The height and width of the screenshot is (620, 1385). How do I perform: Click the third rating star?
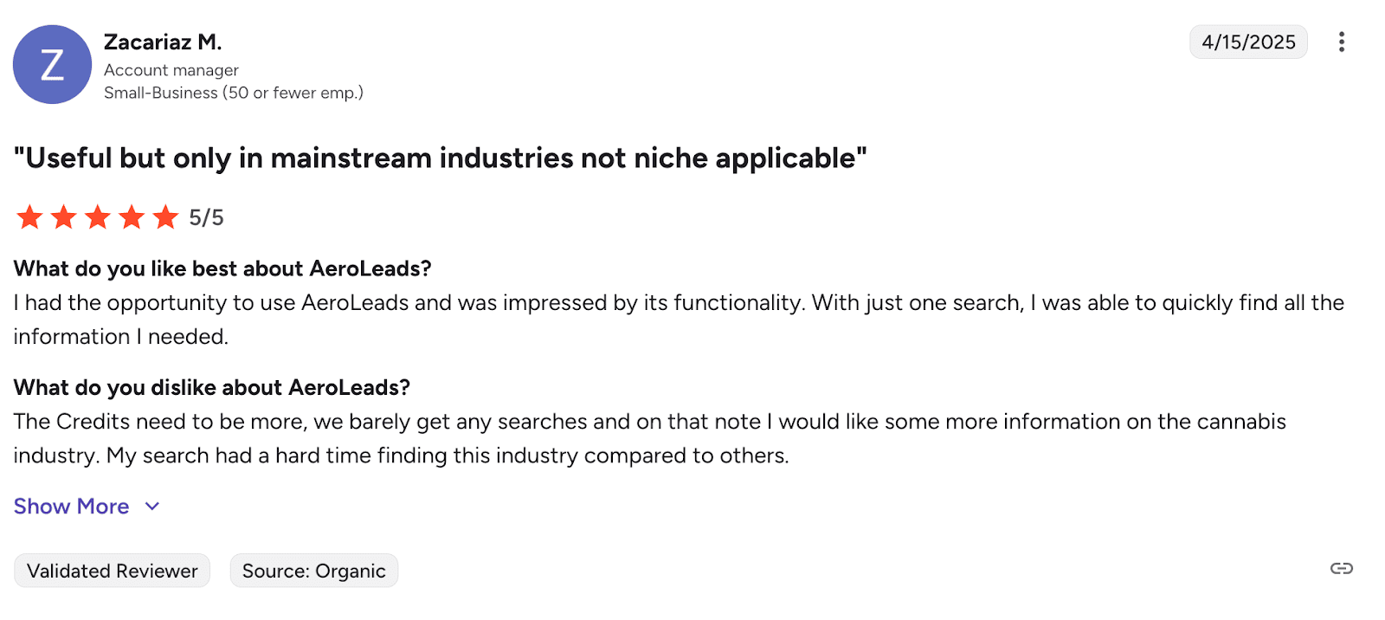pyautogui.click(x=97, y=217)
